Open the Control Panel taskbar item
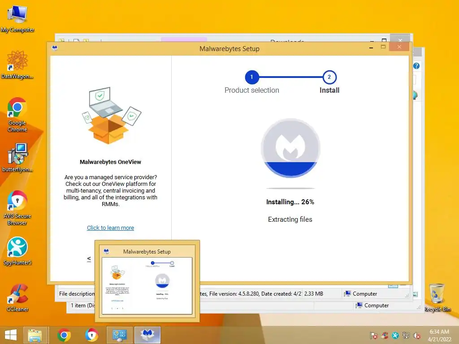The height and width of the screenshot is (344, 459). coord(119,335)
